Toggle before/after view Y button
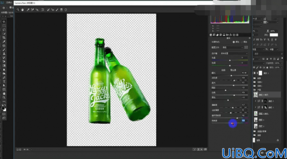The height and width of the screenshot is (159, 287). 194,149
